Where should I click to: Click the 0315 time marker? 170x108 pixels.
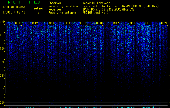(83, 23)
